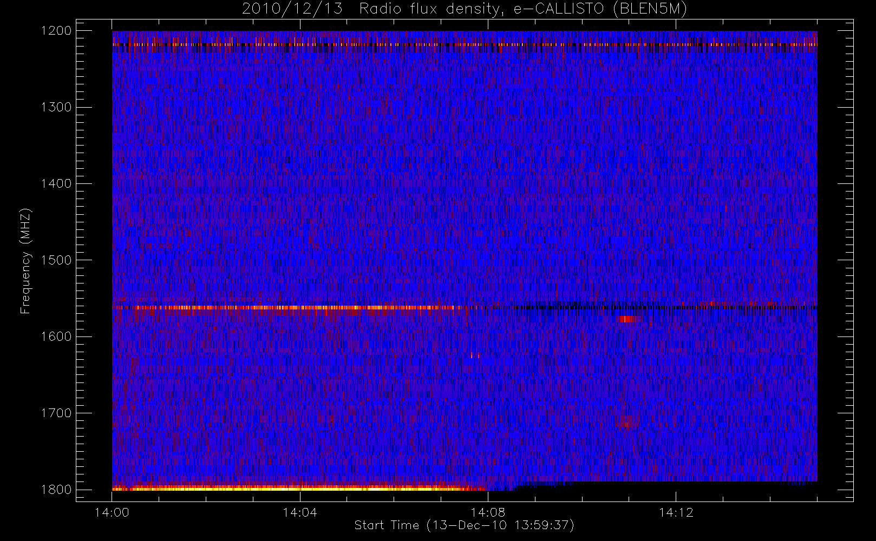Viewport: 876px width, 541px height.
Task: Click the 14:04 time tick label
Action: [300, 512]
